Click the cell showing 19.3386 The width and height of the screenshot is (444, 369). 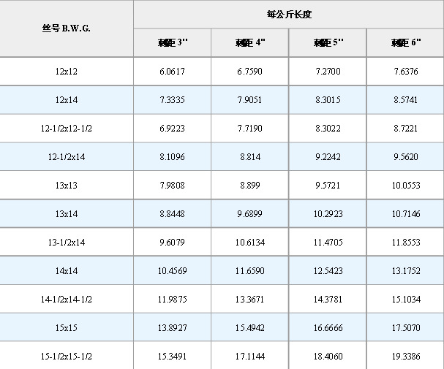click(x=406, y=356)
